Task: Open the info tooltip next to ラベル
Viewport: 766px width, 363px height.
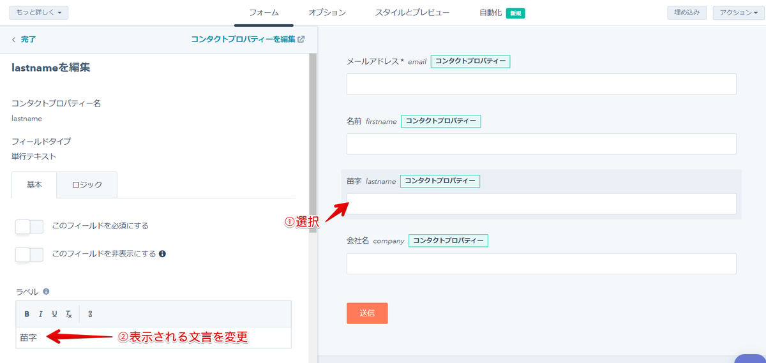Action: point(46,292)
